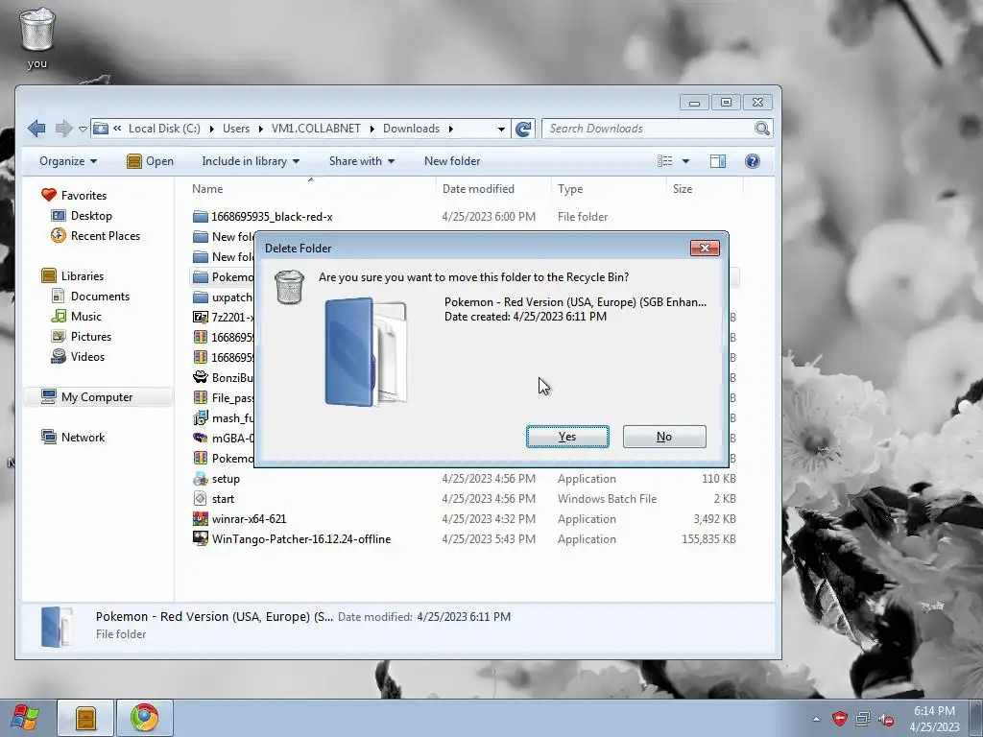Click the Open toolbar button
This screenshot has height=737, width=983.
(150, 161)
